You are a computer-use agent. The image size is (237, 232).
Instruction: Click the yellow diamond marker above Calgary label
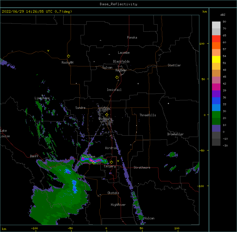coord(111,162)
